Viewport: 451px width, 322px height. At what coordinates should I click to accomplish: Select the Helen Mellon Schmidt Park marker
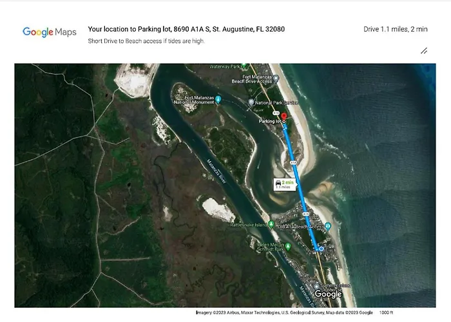tap(287, 246)
